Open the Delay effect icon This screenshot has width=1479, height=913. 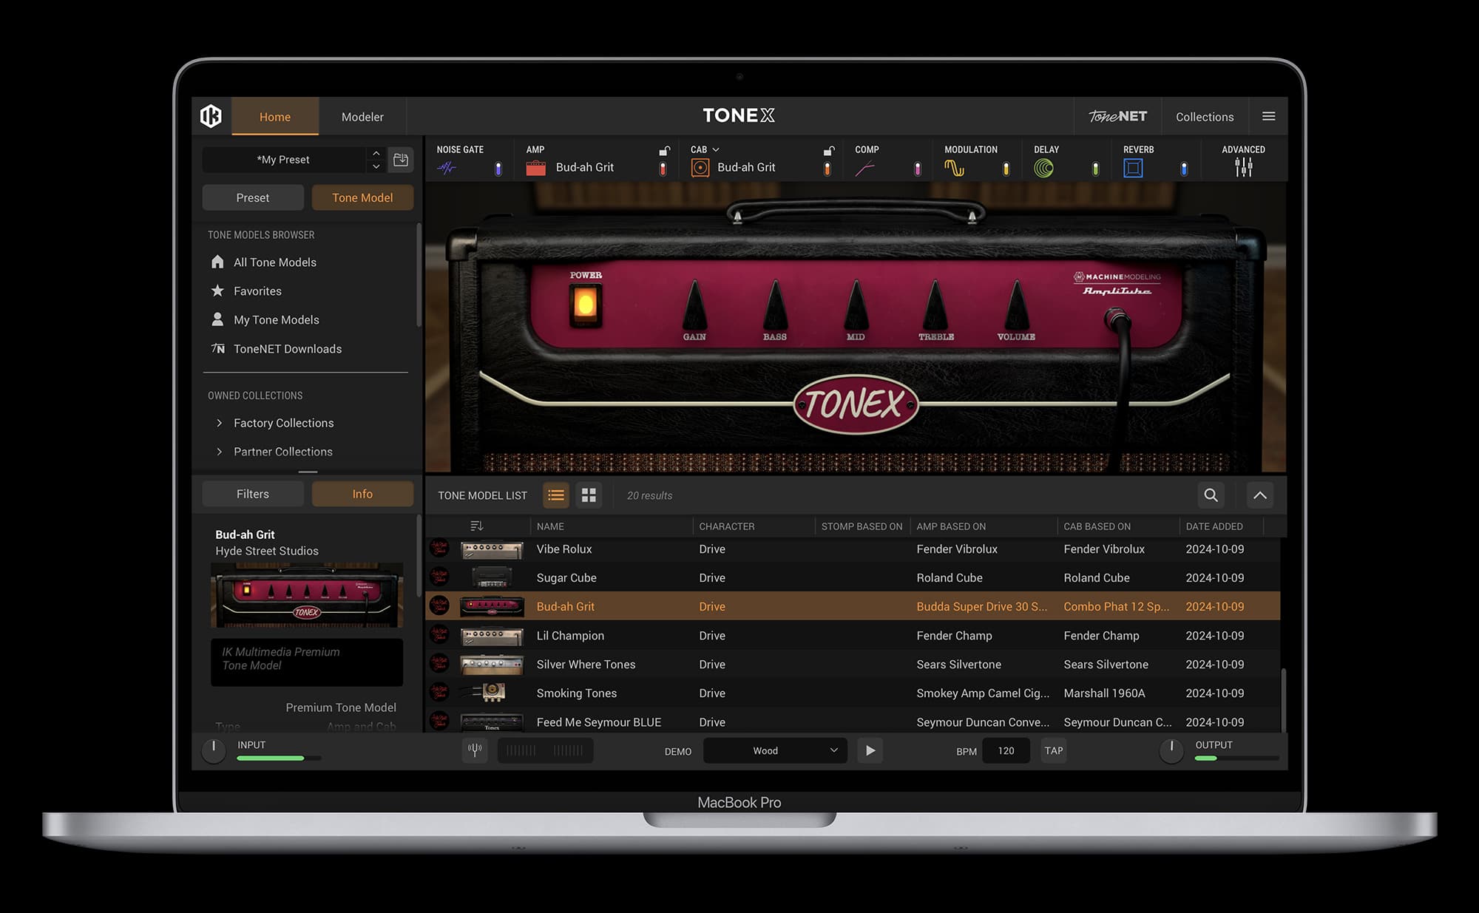[x=1043, y=167]
